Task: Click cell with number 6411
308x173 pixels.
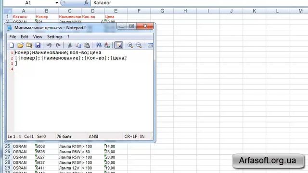Action: pyautogui.click(x=47, y=168)
